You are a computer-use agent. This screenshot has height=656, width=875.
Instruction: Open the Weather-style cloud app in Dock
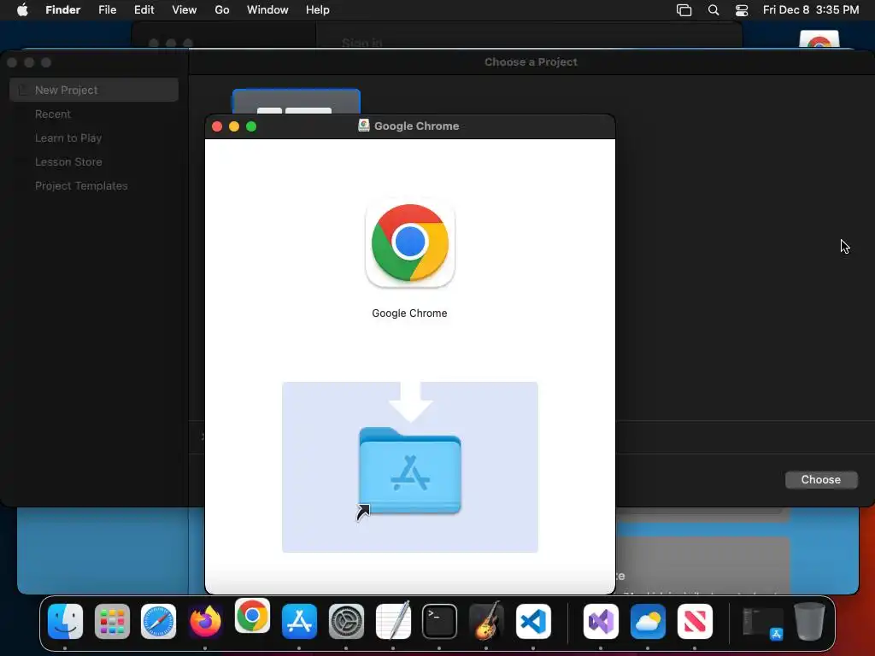648,621
